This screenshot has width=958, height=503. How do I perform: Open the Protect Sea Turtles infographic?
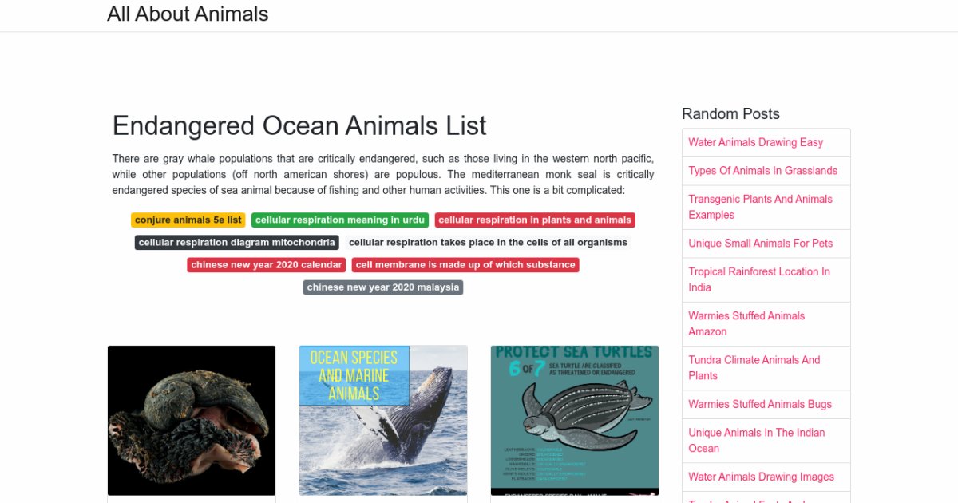point(575,420)
